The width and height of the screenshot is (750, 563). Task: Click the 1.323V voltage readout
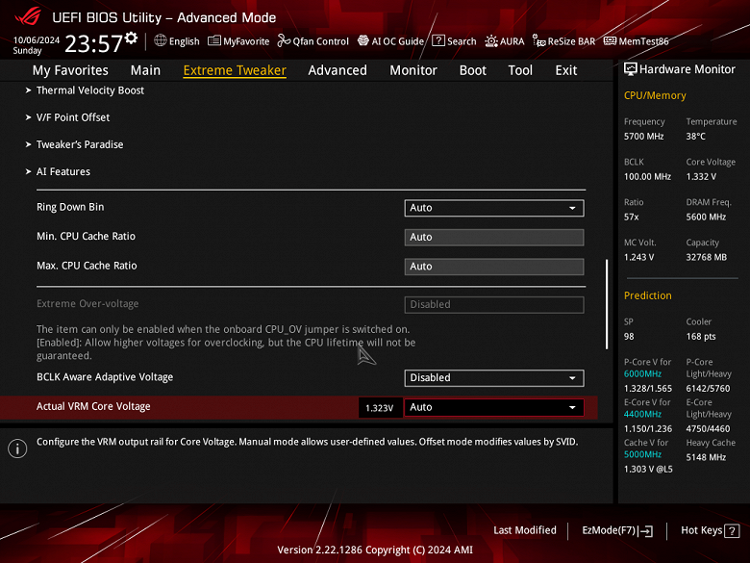pyautogui.click(x=379, y=408)
